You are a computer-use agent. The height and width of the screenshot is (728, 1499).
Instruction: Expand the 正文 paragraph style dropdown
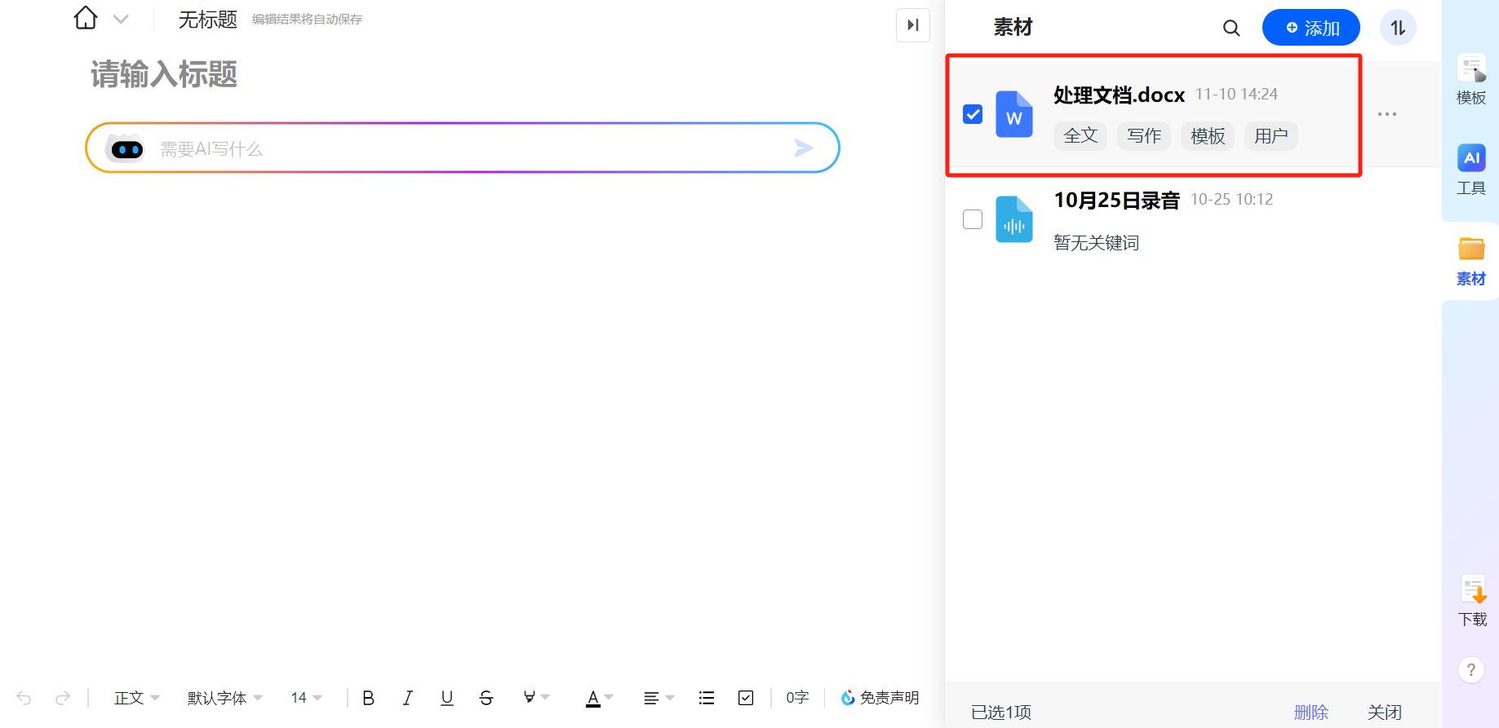136,698
